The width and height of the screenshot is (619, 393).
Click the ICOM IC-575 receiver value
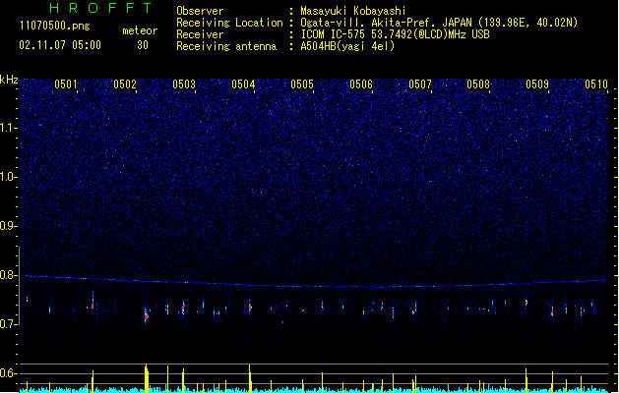pyautogui.click(x=396, y=34)
